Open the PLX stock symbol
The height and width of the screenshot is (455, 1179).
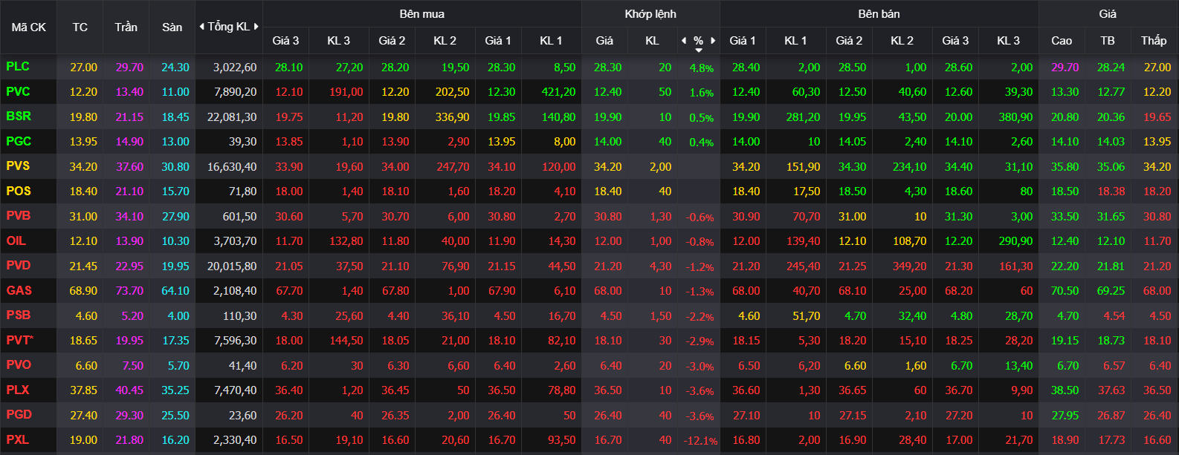(x=18, y=390)
